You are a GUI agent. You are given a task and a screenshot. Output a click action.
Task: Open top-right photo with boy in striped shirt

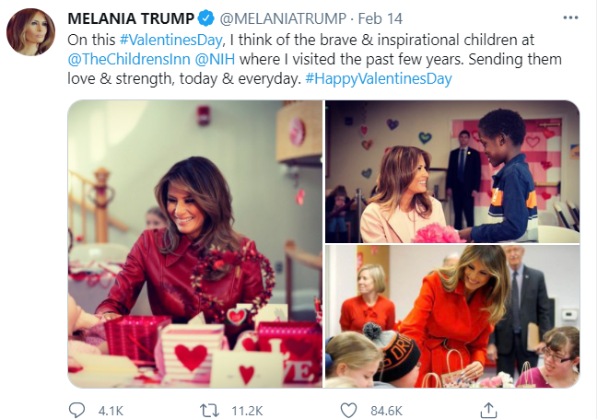[451, 170]
